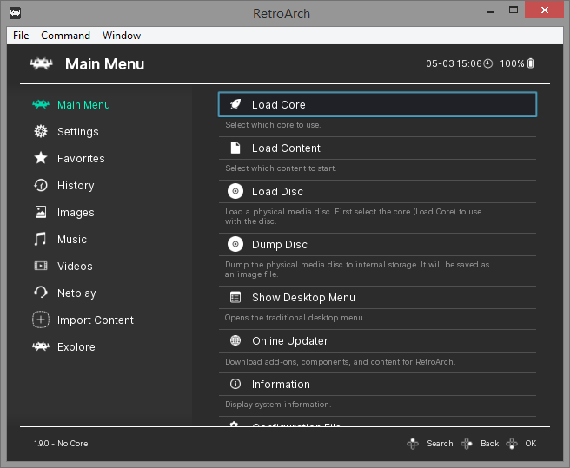Close the RetroArch window

[x=544, y=10]
